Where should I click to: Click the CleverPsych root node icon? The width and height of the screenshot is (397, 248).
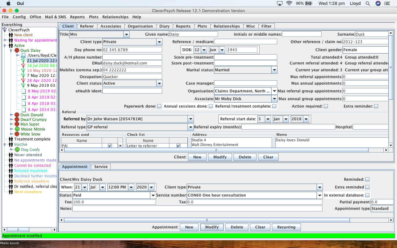point(5,30)
